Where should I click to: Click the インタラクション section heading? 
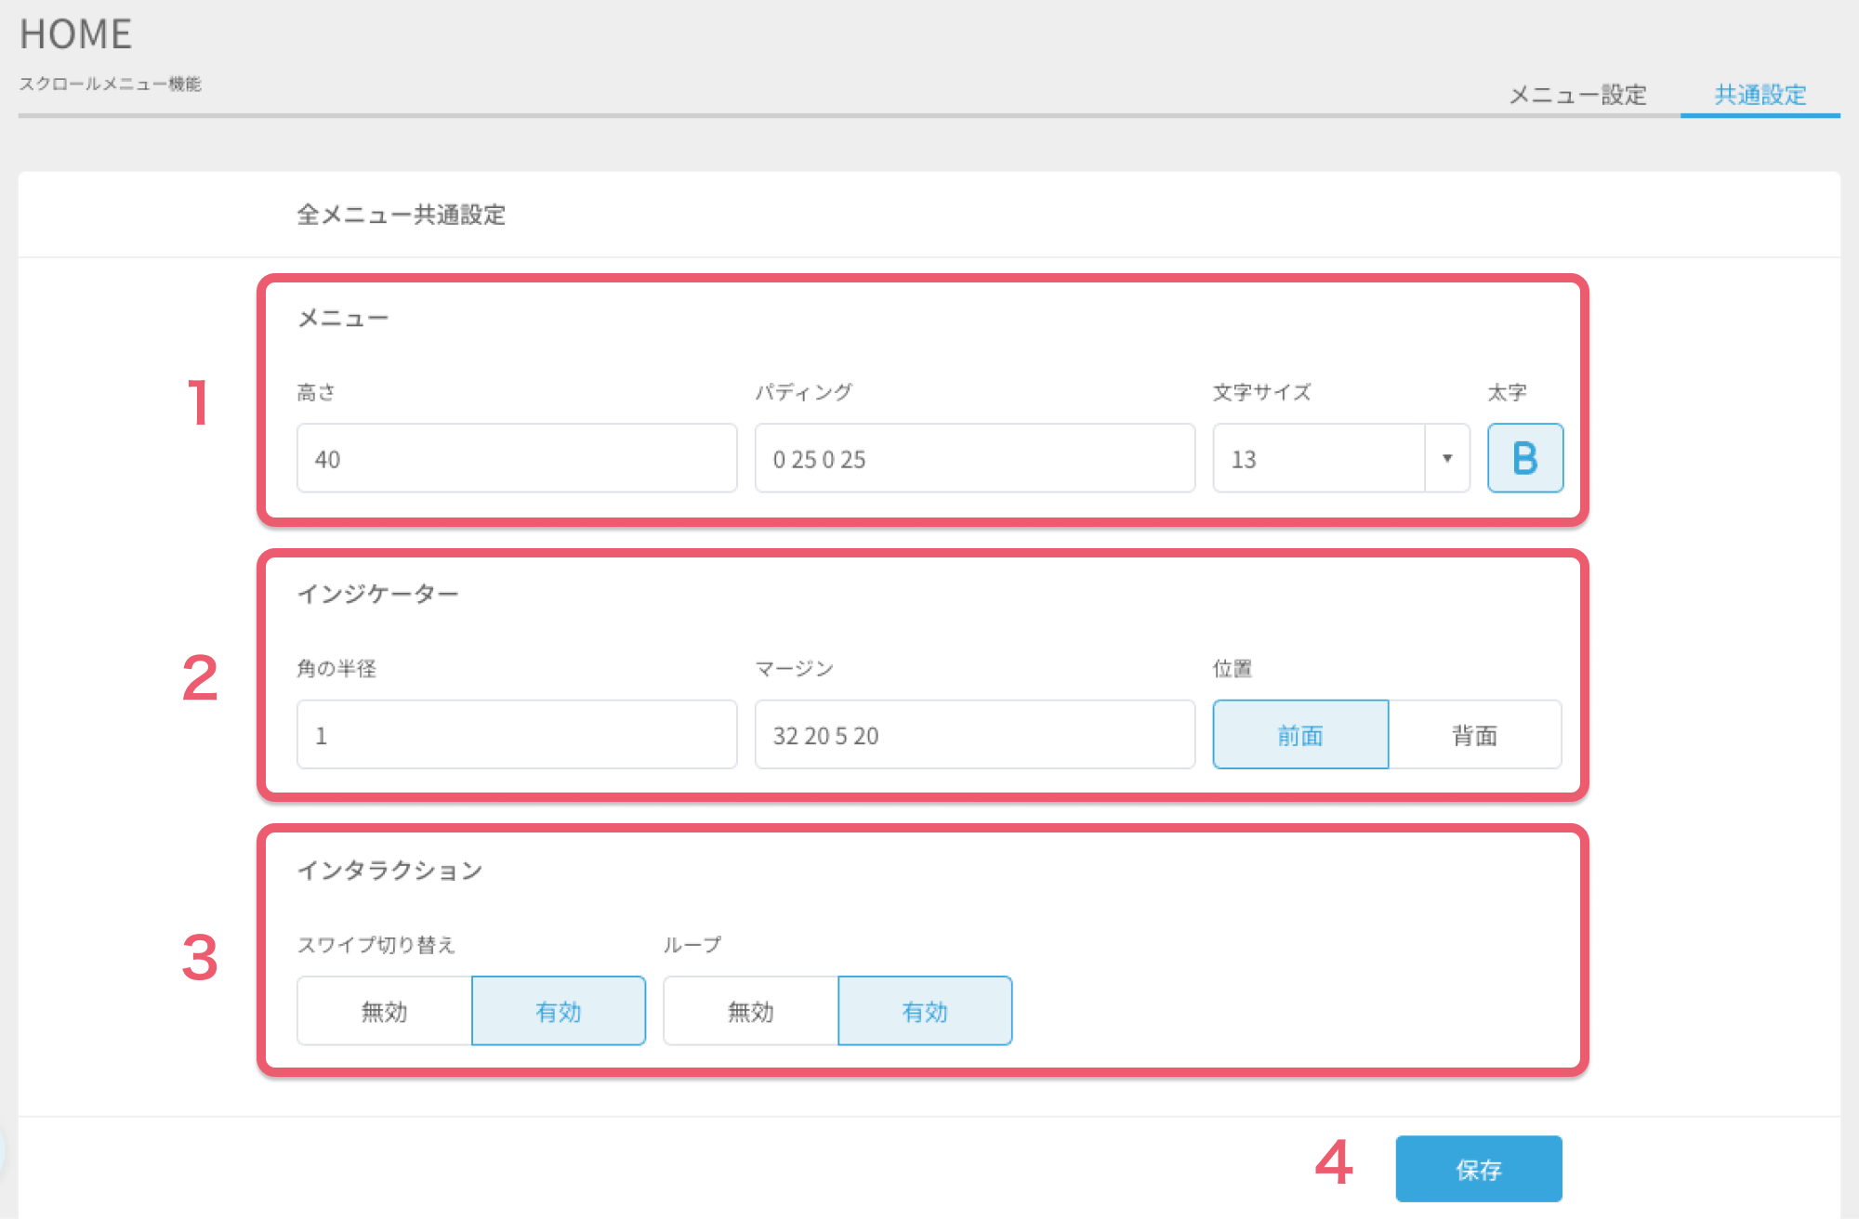tap(390, 871)
